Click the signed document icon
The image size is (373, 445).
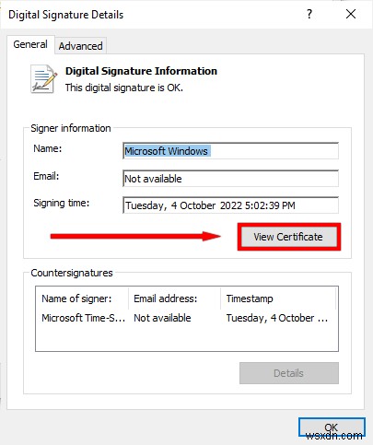[x=43, y=79]
